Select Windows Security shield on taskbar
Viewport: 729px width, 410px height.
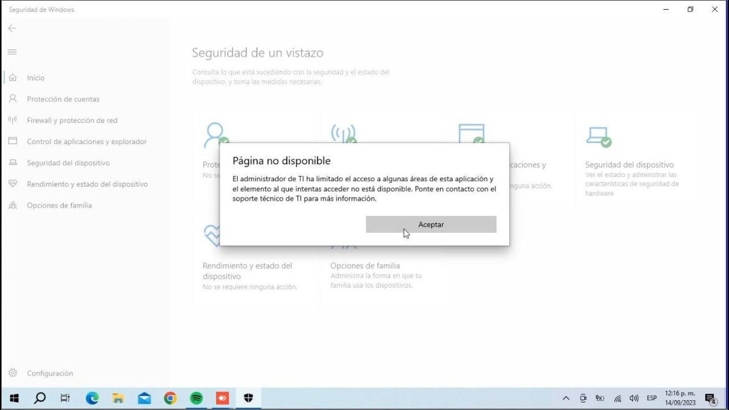[248, 398]
